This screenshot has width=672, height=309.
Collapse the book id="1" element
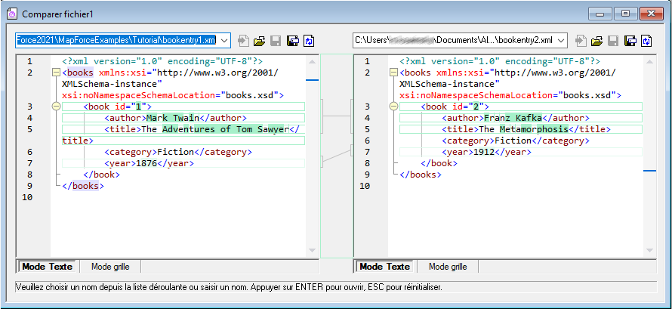(55, 107)
